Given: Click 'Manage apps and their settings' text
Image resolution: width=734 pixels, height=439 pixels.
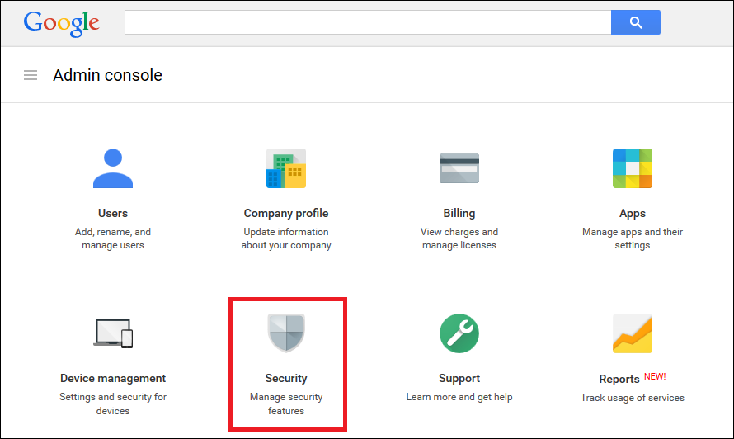Looking at the screenshot, I should point(633,238).
